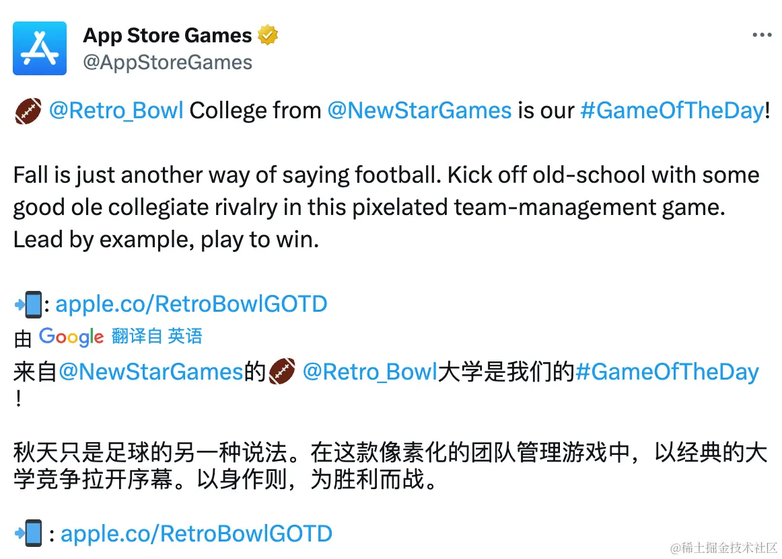Open @NewStarGames mention in English tweet
782x559 pixels.
419,110
